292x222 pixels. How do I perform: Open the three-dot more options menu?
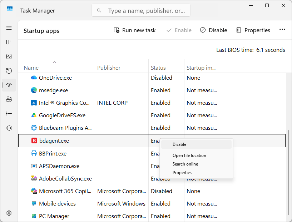282,29
